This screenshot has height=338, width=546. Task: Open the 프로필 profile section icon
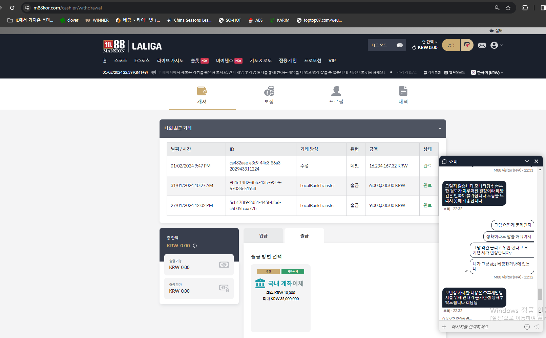336,91
